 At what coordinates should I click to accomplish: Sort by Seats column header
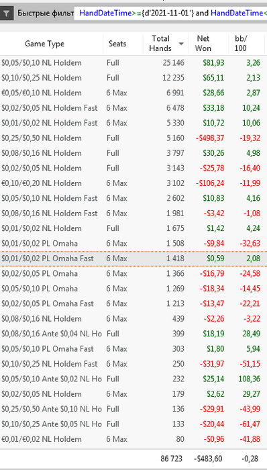[x=117, y=44]
